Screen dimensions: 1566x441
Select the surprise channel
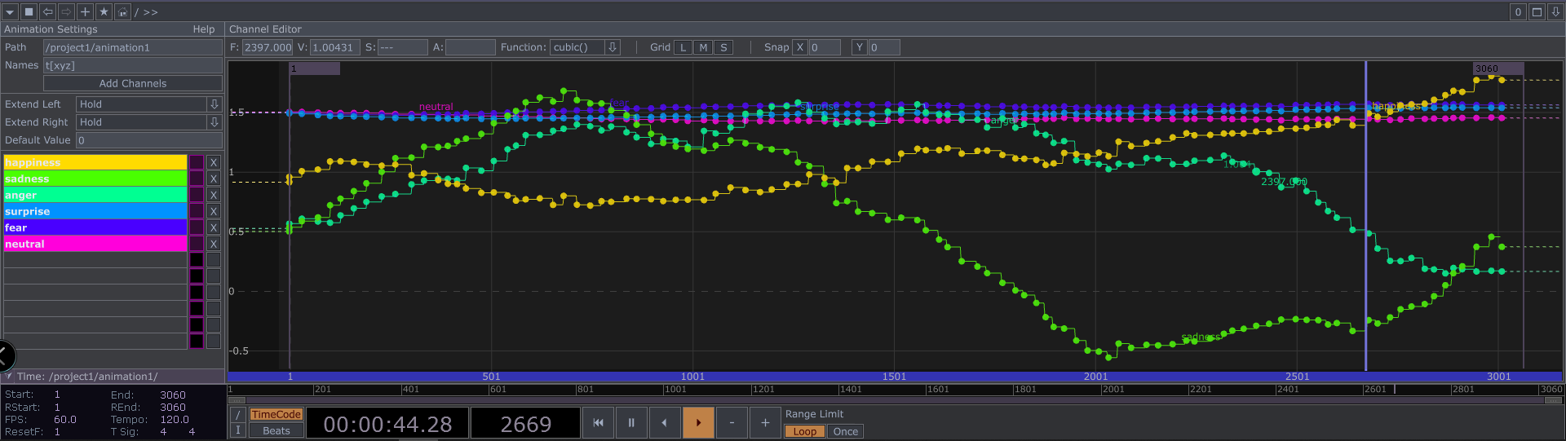tap(95, 211)
